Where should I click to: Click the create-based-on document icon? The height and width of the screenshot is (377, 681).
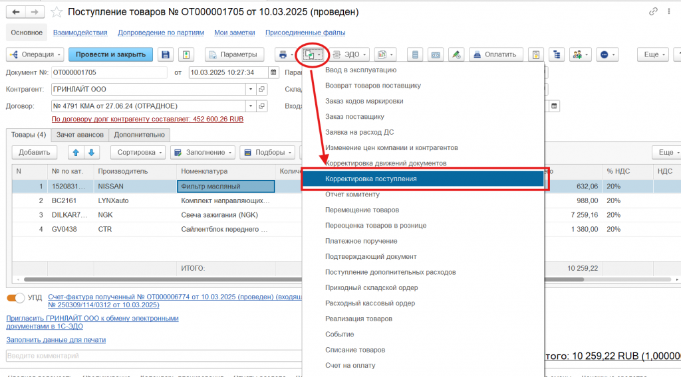point(312,54)
